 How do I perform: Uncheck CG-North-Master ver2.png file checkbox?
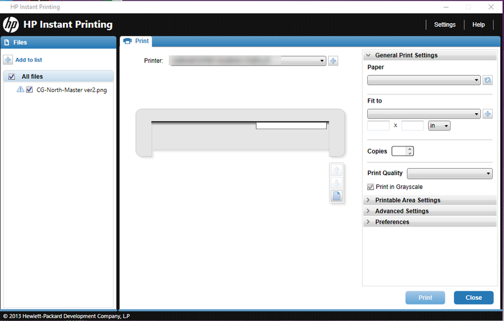click(x=29, y=89)
